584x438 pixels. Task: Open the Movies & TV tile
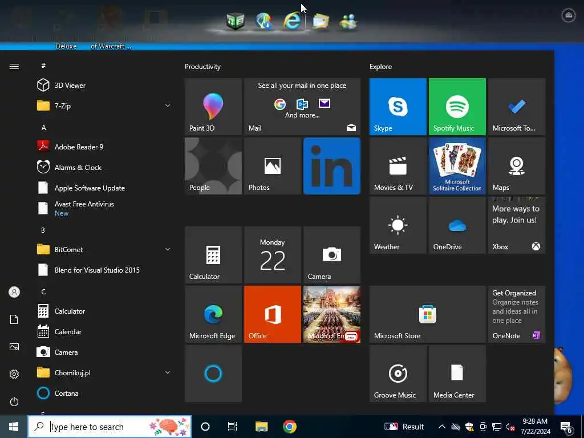click(398, 166)
